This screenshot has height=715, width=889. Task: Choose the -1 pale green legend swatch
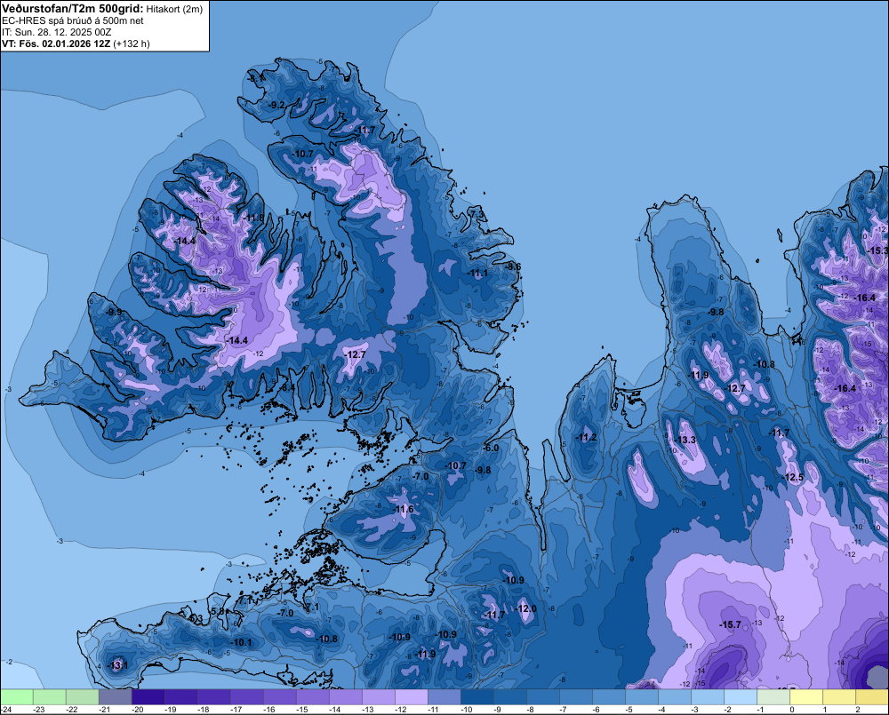(773, 696)
